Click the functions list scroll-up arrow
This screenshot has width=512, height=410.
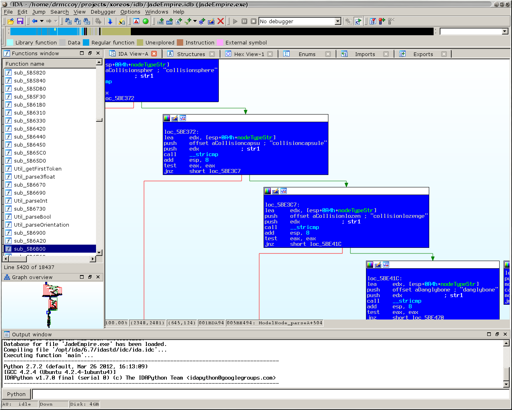[99, 63]
